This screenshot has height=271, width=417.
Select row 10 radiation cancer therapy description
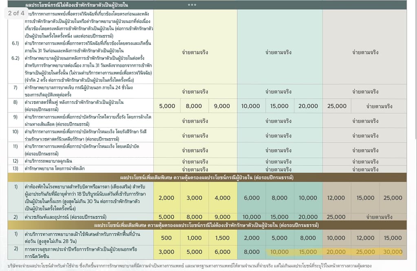point(88,136)
